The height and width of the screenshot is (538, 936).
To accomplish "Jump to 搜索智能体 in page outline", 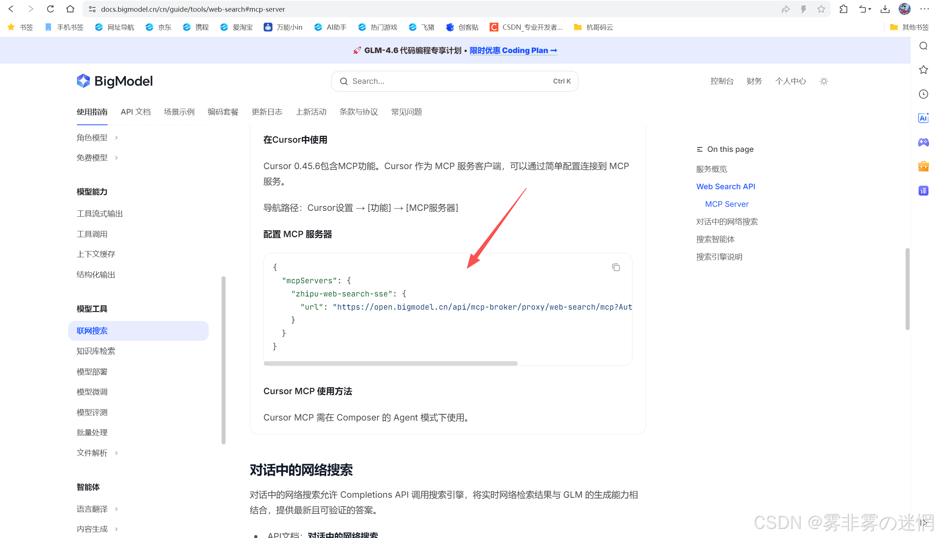I will pos(715,239).
